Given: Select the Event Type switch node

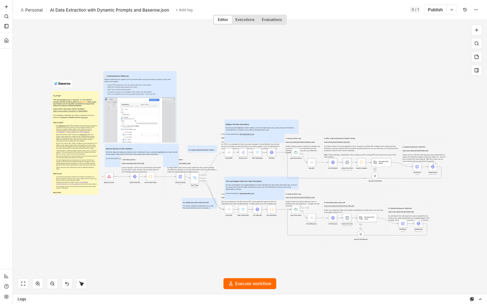Looking at the screenshot, I should (194, 178).
